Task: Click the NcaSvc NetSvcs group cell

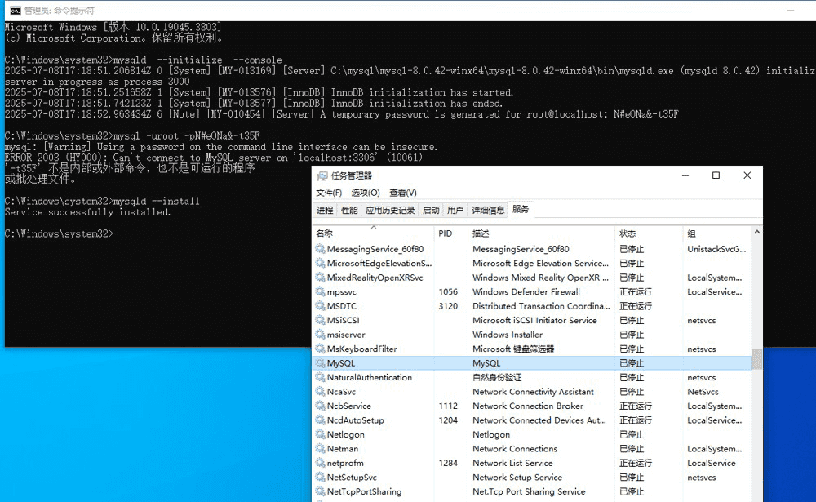Action: click(703, 392)
